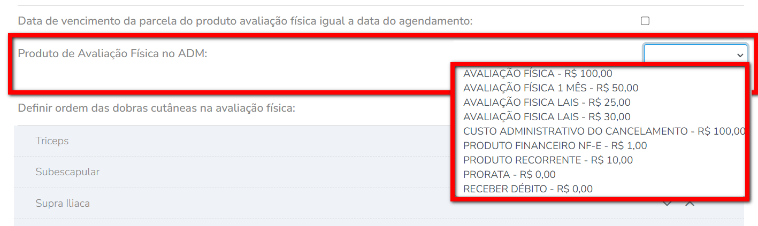Choose RECEBER DÉBITO - R$ 0,00
This screenshot has height=226, width=758.
click(527, 189)
